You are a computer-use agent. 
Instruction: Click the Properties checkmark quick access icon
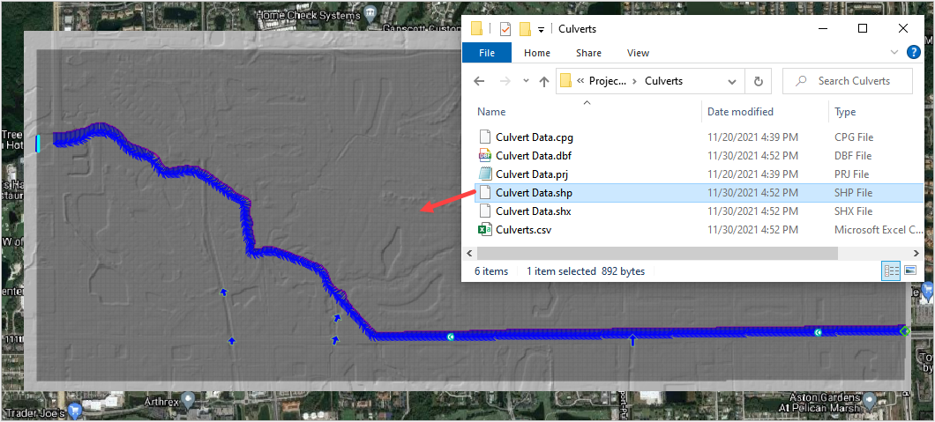coord(505,29)
